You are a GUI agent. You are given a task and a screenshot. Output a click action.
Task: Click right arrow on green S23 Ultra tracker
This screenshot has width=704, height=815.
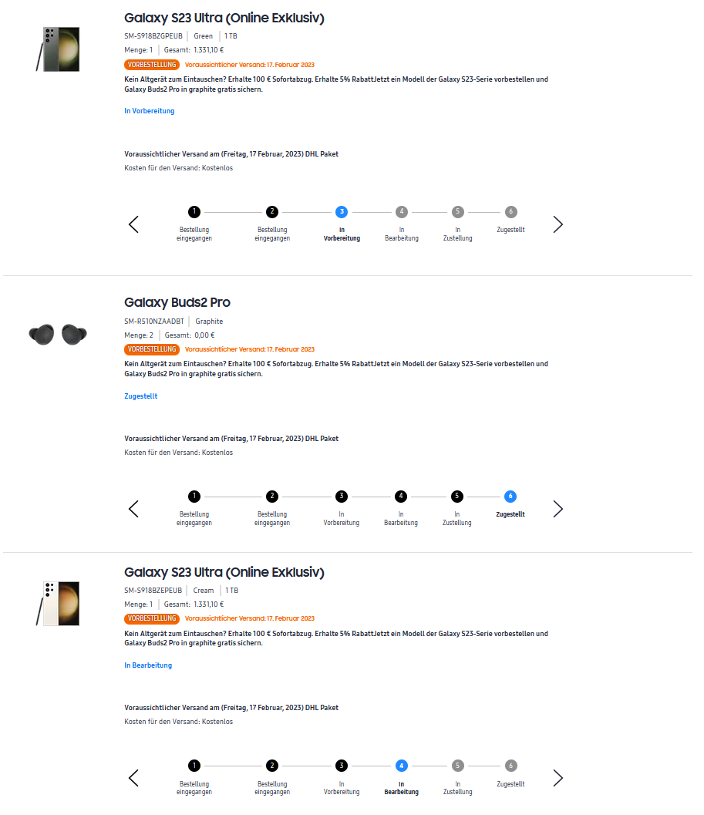(558, 224)
